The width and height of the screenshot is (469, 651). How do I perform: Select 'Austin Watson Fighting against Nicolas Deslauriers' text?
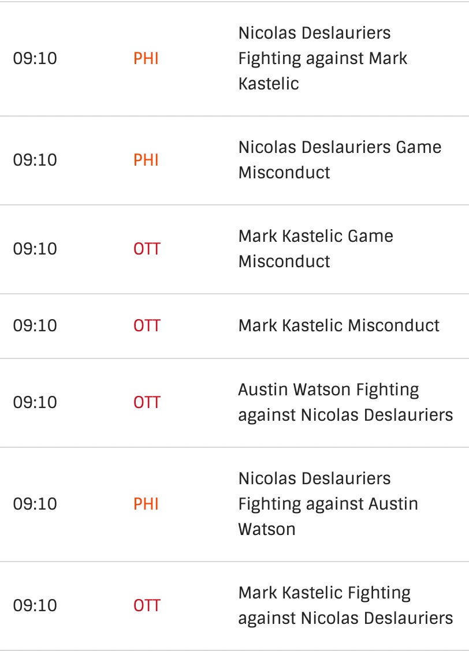point(345,402)
